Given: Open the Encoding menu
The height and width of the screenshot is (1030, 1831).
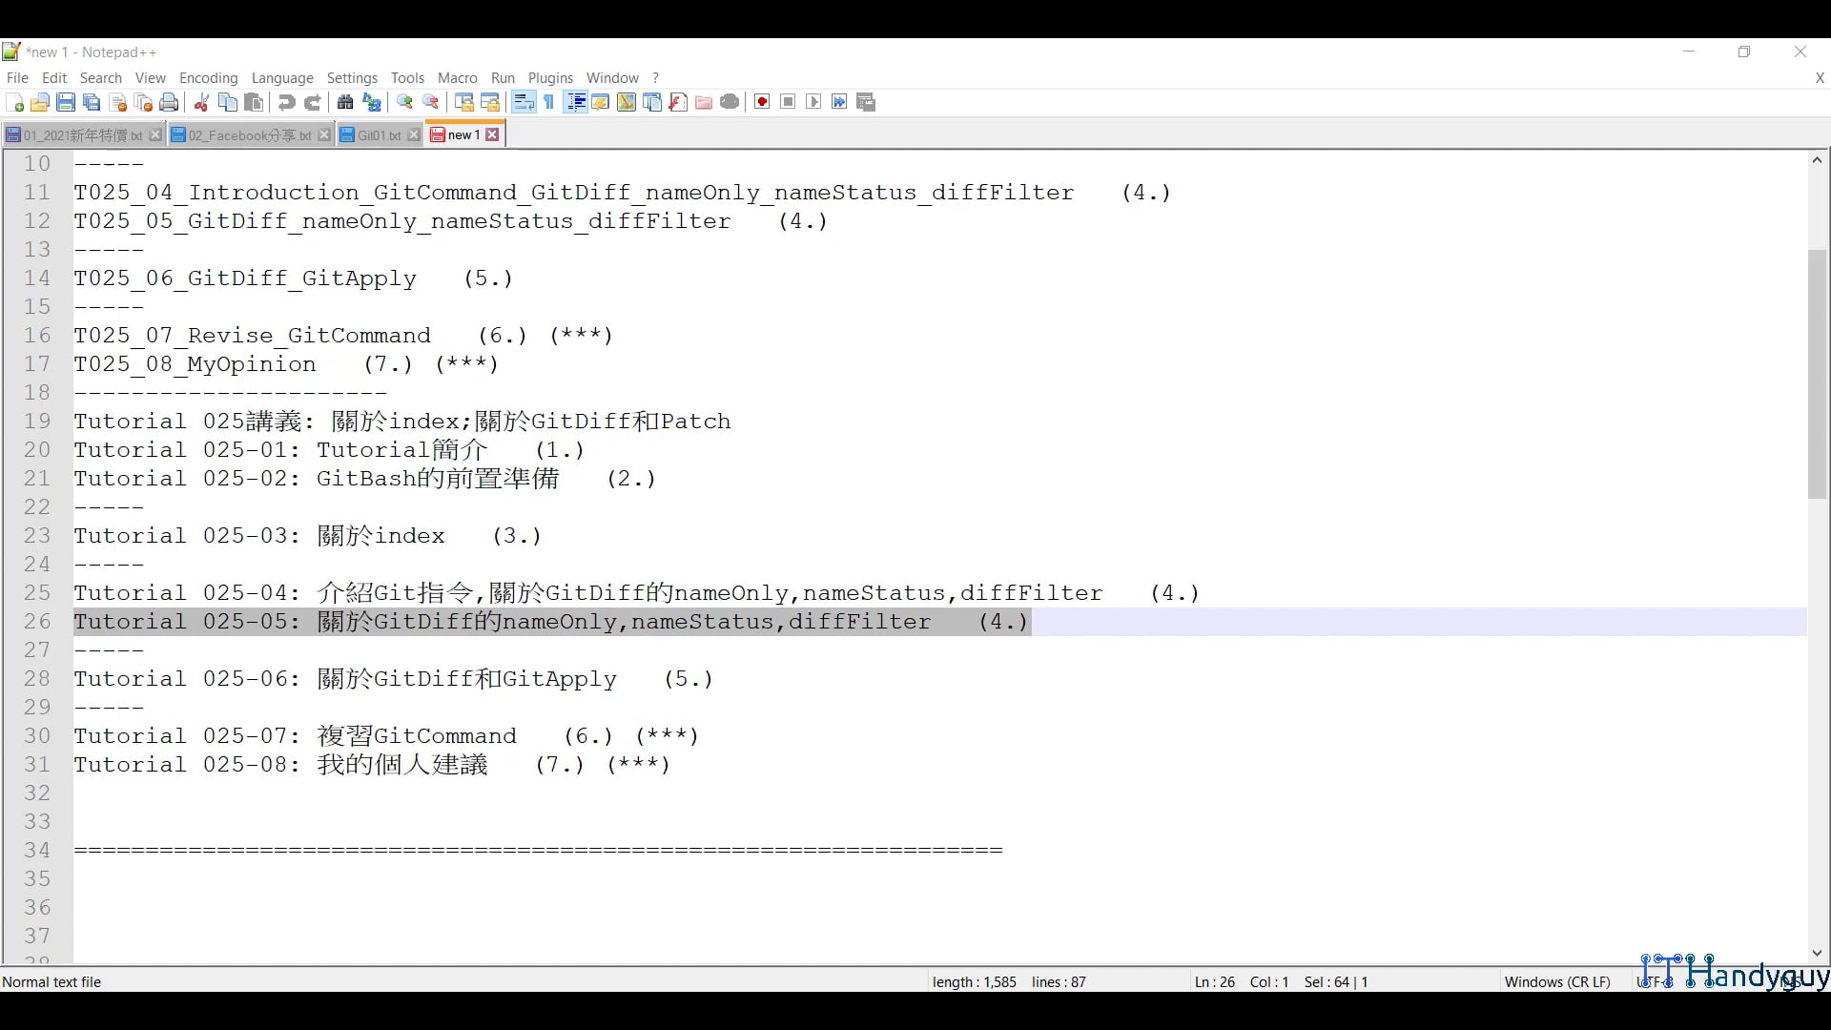Looking at the screenshot, I should pos(208,78).
